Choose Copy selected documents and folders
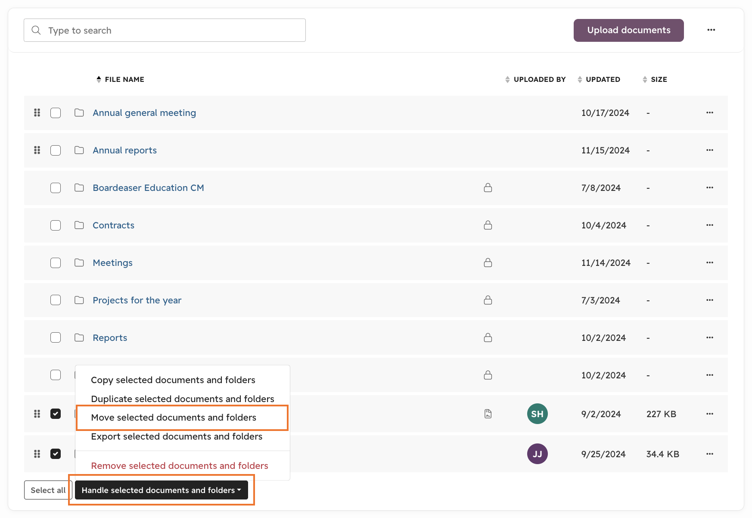The height and width of the screenshot is (518, 752). tap(173, 380)
